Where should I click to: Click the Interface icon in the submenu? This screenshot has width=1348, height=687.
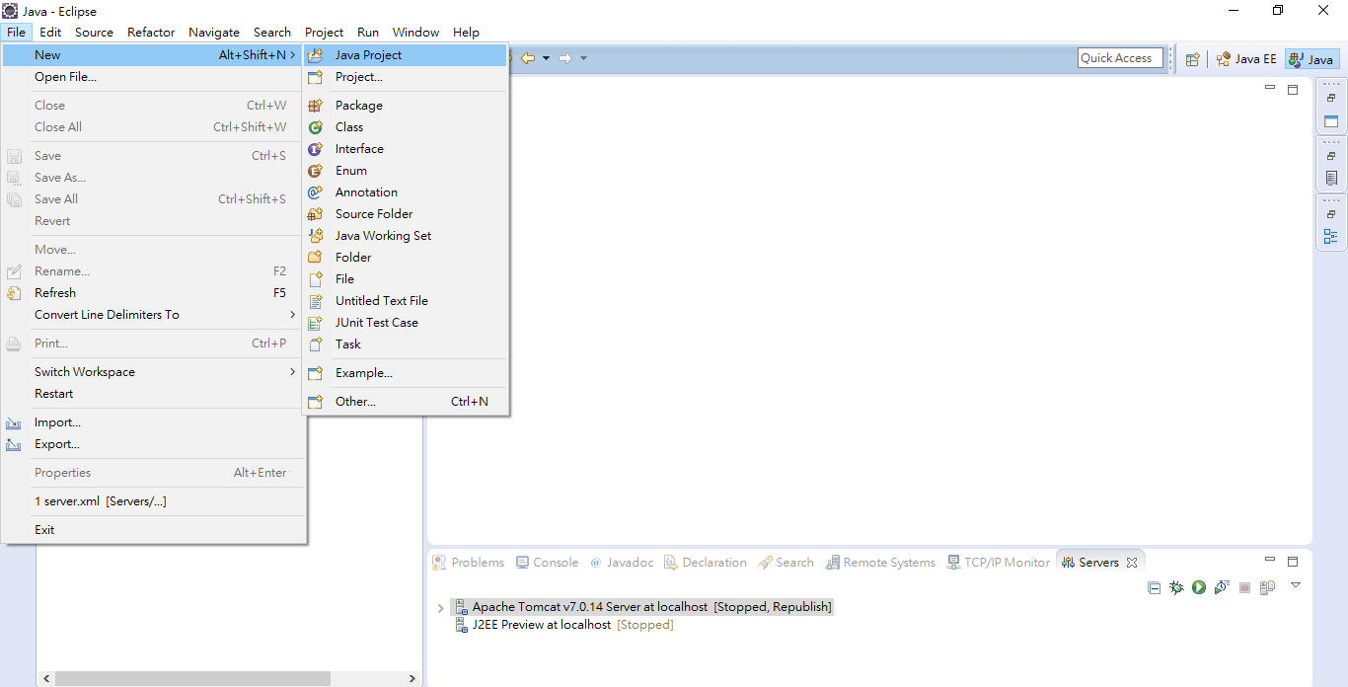[x=316, y=149]
